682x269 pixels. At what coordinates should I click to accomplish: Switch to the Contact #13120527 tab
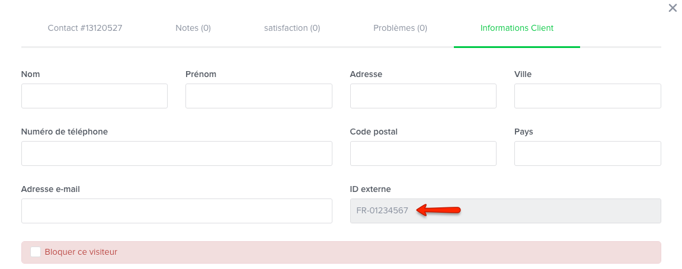click(x=85, y=28)
